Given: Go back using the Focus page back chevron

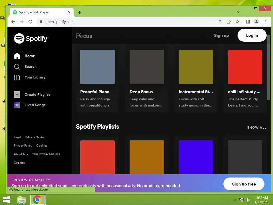Looking at the screenshot, I should point(79,36).
